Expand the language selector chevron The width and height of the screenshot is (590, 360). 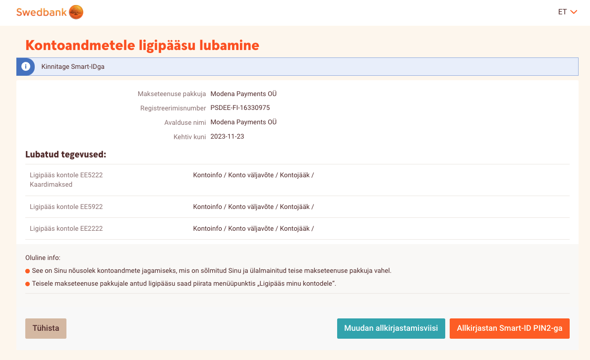pyautogui.click(x=574, y=12)
